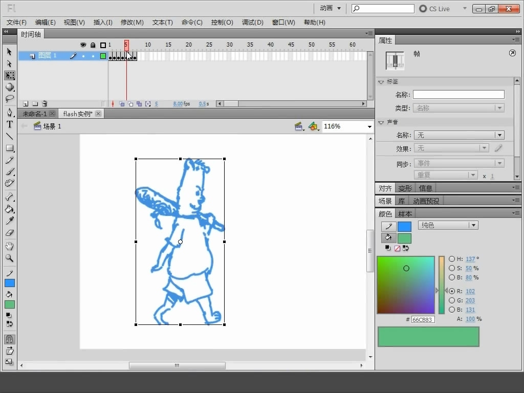Select the Text tool

pyautogui.click(x=9, y=124)
